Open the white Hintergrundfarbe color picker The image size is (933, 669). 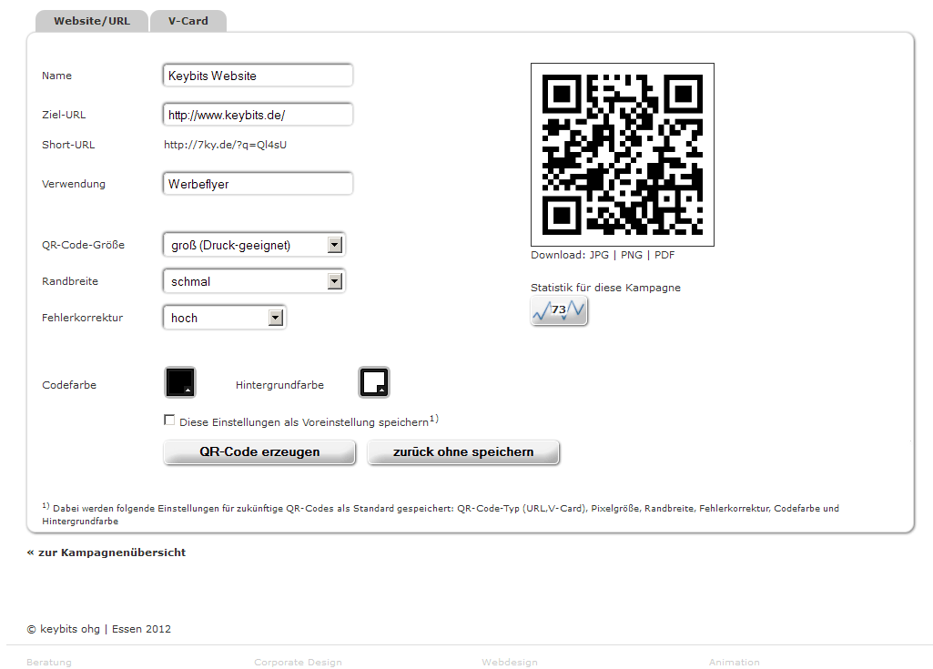(374, 382)
